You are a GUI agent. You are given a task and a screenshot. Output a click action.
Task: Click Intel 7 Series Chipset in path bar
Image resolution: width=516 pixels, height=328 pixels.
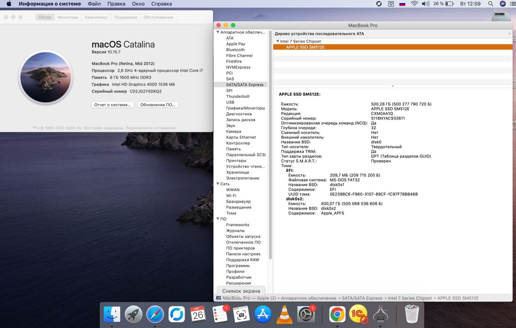coord(410,298)
